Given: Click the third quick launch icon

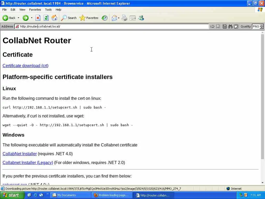Looking at the screenshot, I should tap(41, 195).
